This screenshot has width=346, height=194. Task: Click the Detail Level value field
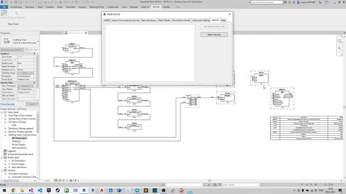(25, 63)
